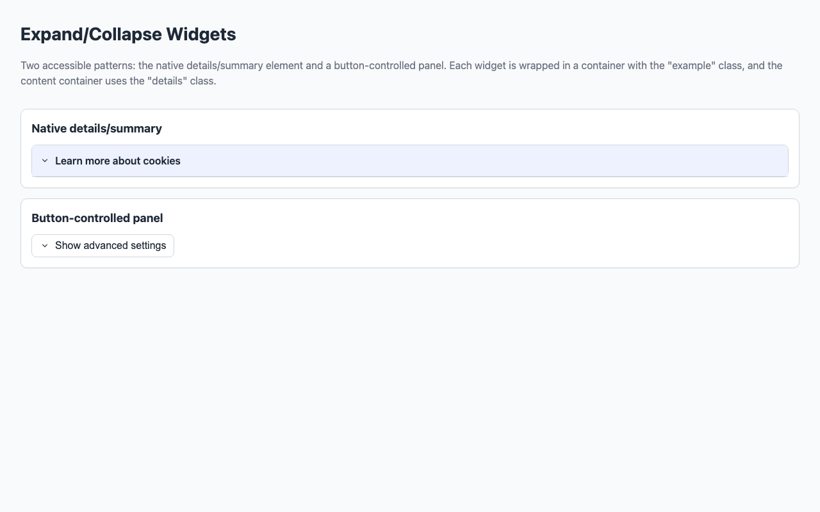Collapse the 'Show advanced settings' dropdown

102,245
